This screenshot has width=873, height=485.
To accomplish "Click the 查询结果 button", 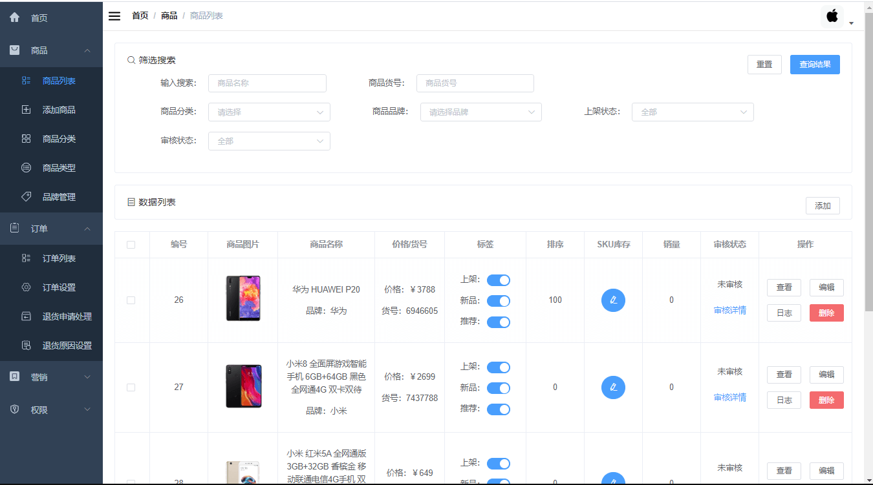I will (x=815, y=65).
